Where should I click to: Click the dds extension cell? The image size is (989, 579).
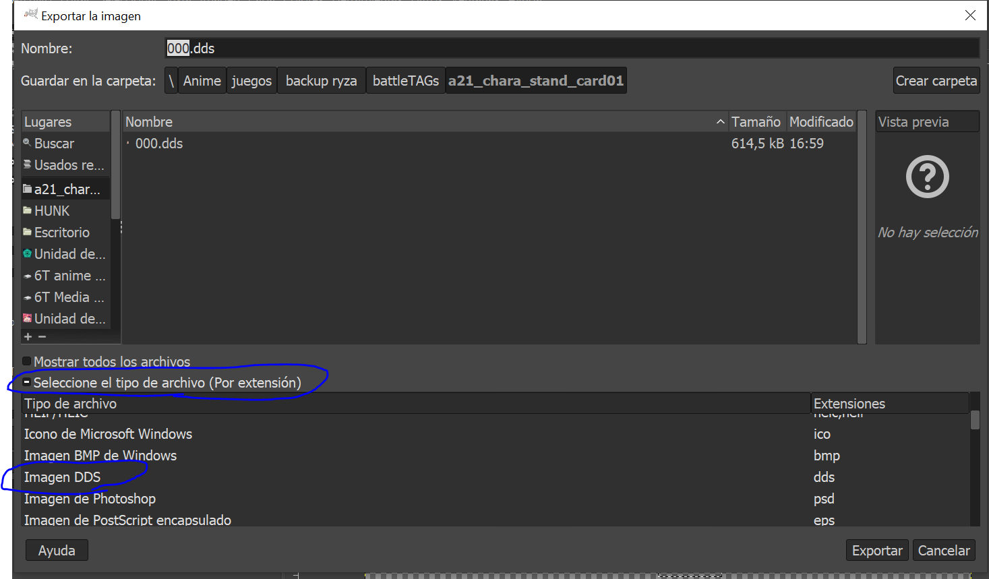[x=824, y=477]
